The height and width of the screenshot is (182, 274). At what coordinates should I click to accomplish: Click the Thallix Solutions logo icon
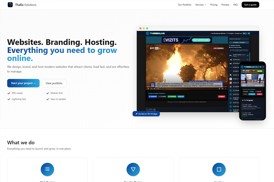10,5
